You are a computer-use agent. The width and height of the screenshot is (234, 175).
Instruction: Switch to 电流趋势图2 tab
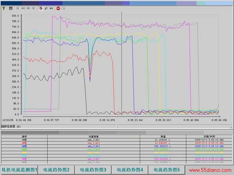[56, 170]
